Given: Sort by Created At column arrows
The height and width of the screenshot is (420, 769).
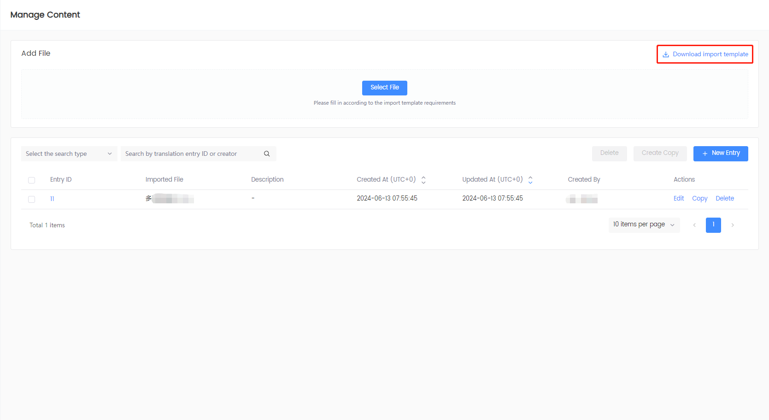Looking at the screenshot, I should 423,180.
